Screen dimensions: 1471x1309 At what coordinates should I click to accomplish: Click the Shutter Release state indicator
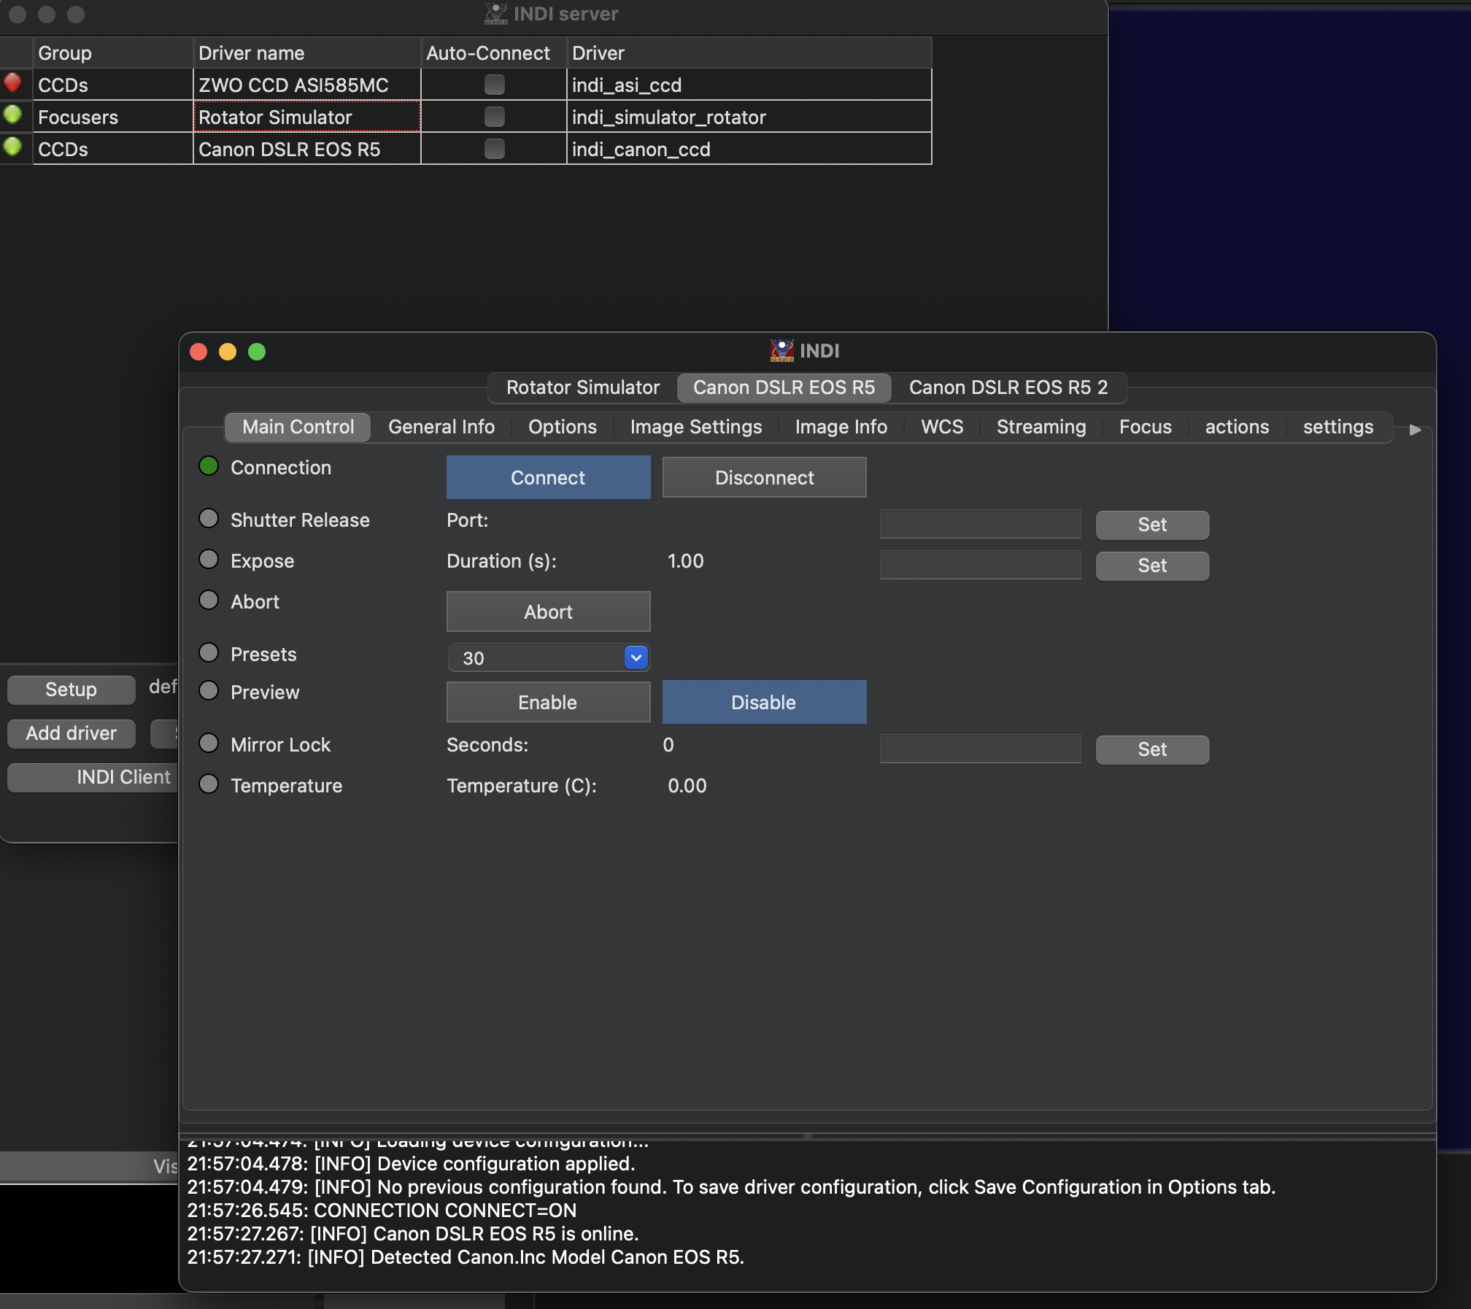pos(209,519)
